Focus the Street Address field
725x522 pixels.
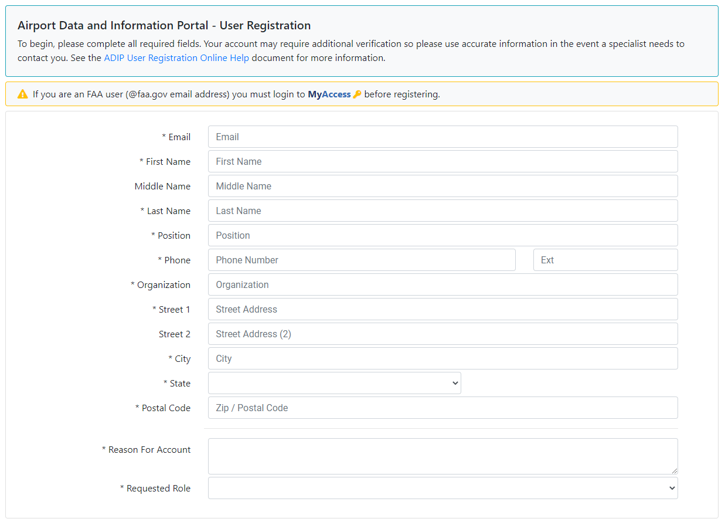pyautogui.click(x=443, y=309)
